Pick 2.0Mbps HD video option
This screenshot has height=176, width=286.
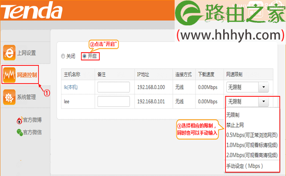pyautogui.click(x=252, y=155)
